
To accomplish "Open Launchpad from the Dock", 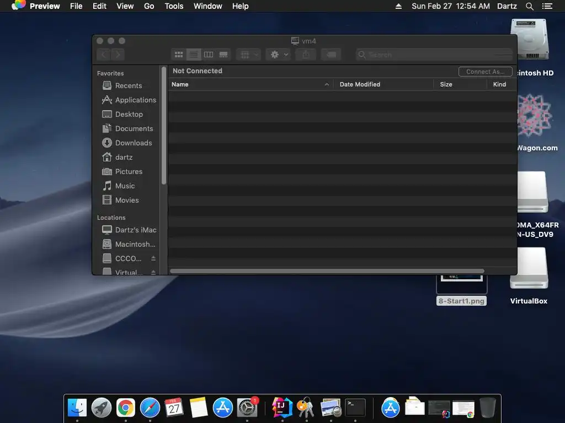I will click(x=102, y=408).
